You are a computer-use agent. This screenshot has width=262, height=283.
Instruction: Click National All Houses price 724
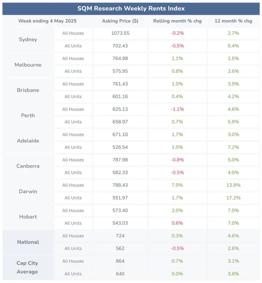coord(120,236)
